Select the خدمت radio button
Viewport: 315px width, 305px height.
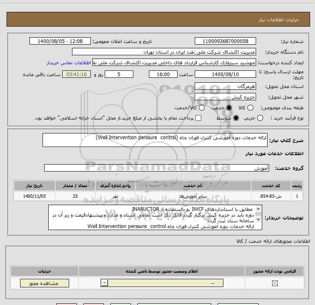[229, 108]
